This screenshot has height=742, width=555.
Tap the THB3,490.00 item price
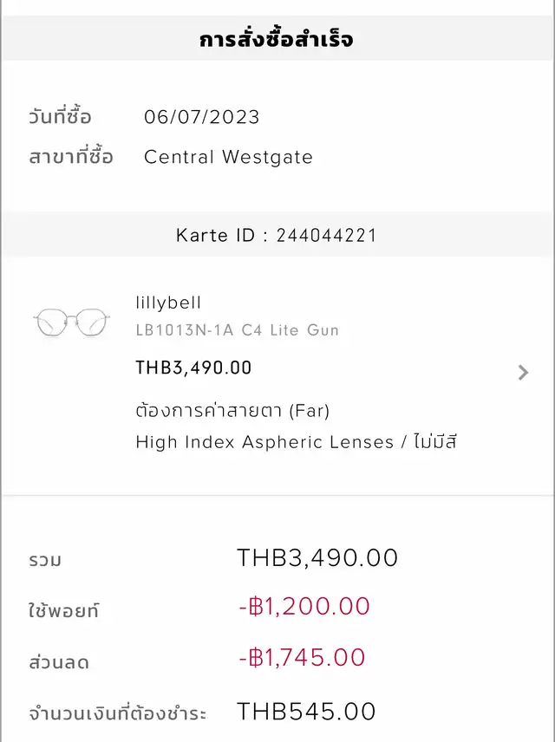(193, 368)
